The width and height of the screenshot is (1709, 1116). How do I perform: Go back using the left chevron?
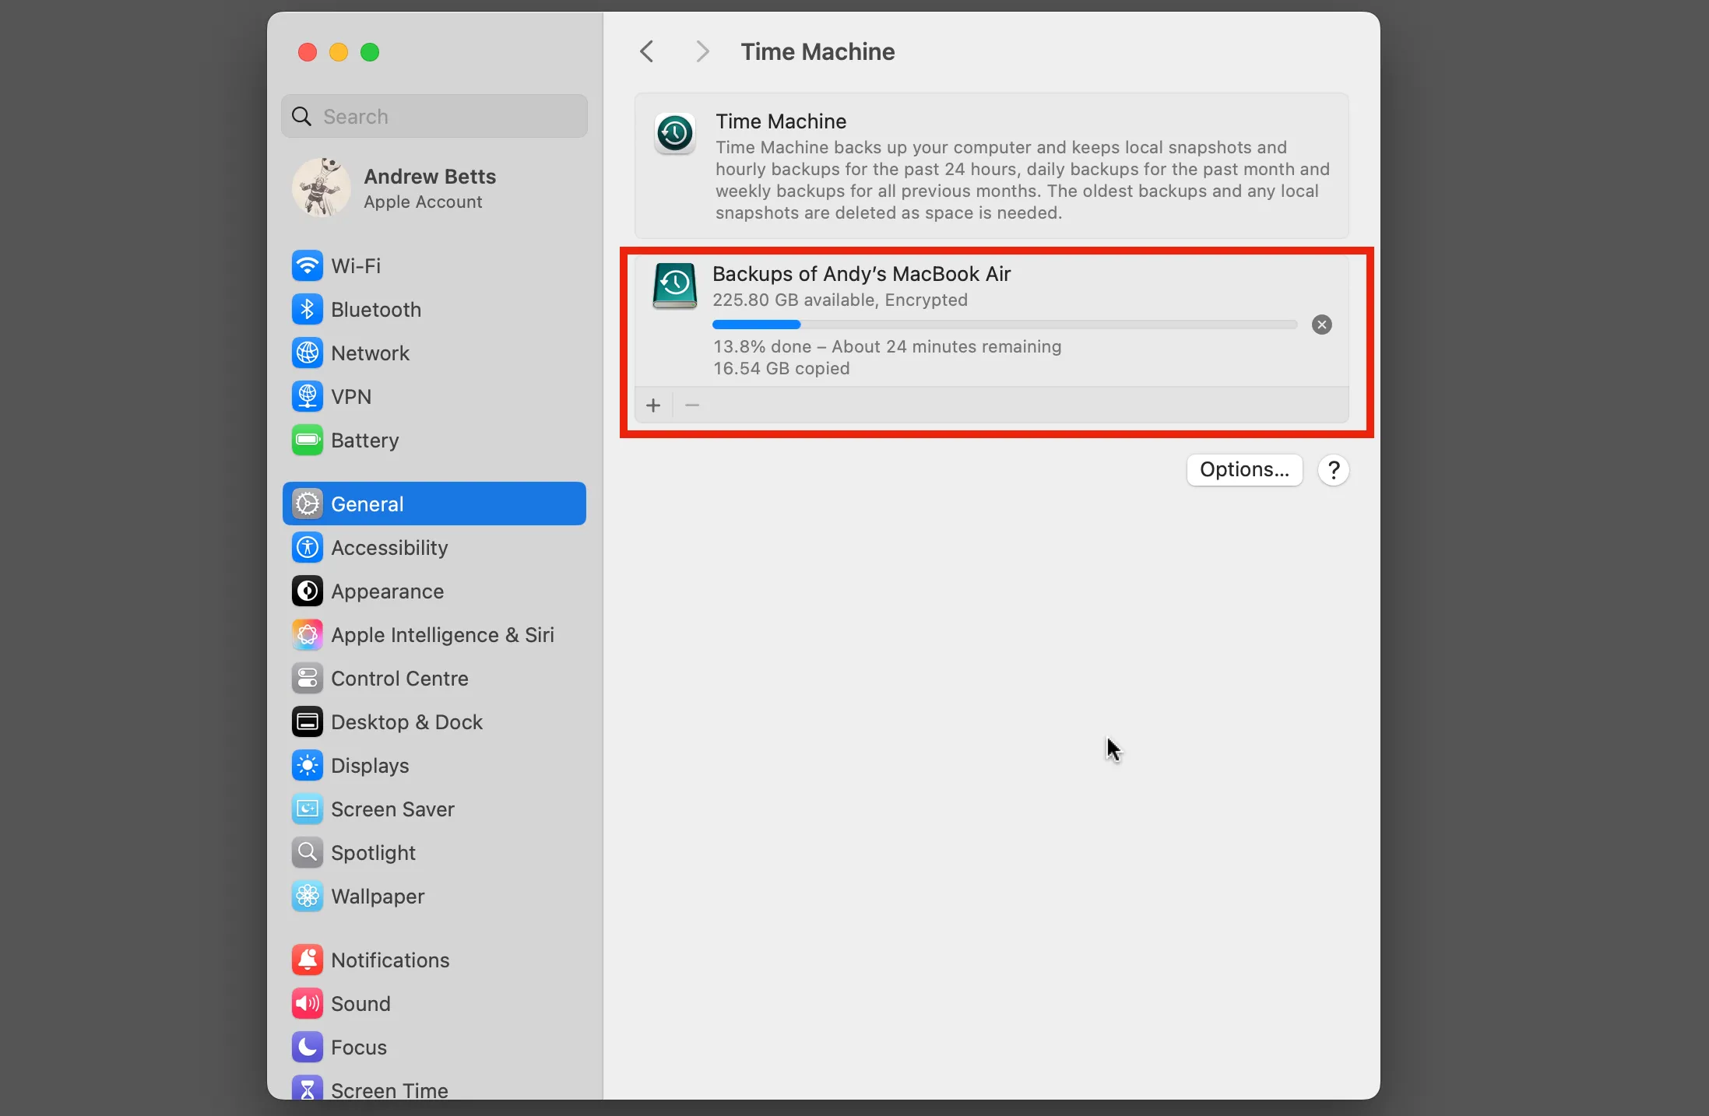(646, 51)
